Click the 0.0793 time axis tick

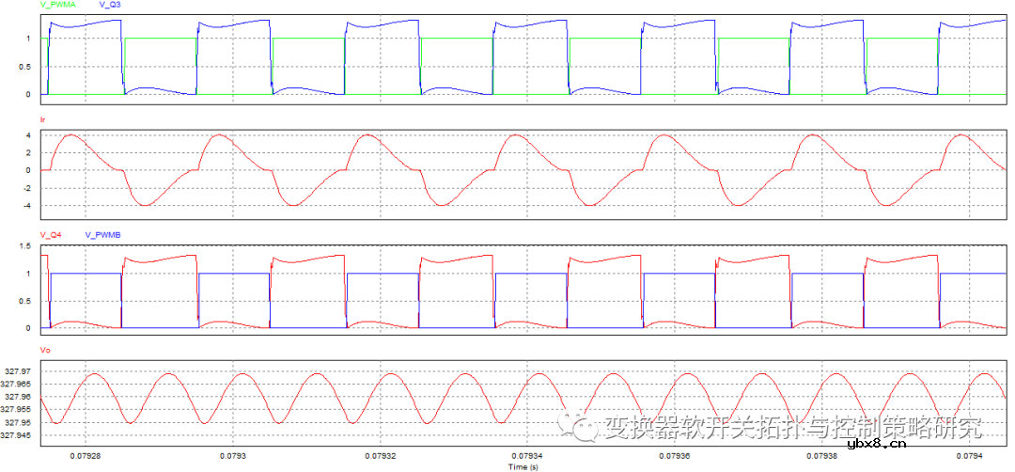pyautogui.click(x=233, y=455)
